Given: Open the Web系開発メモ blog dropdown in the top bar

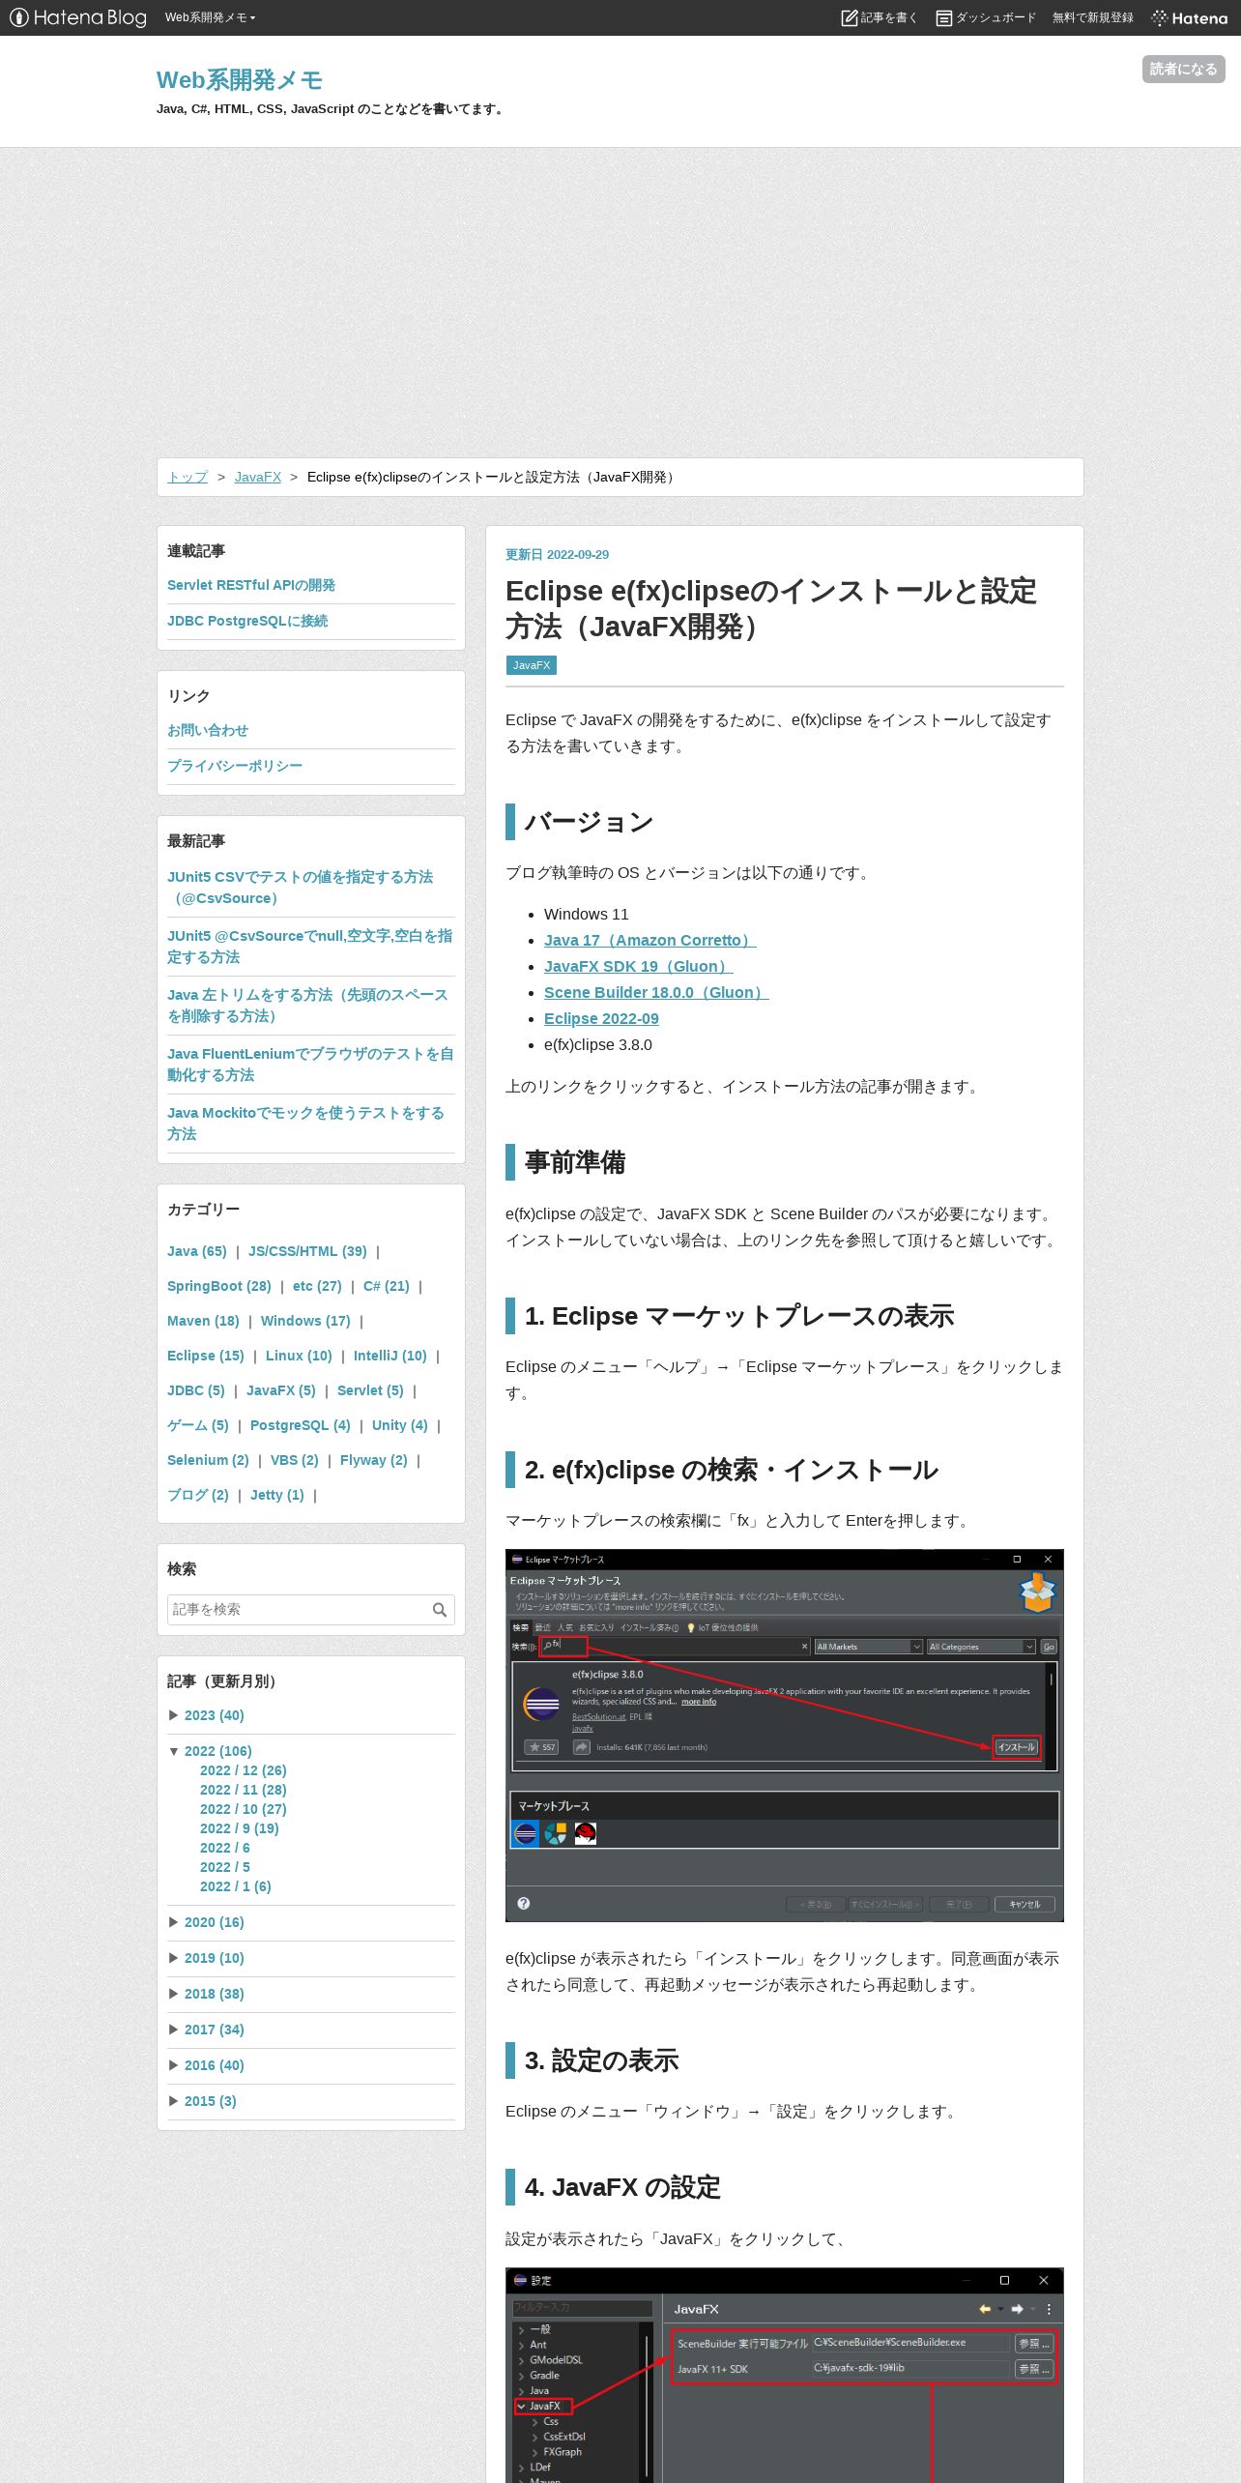Looking at the screenshot, I should coord(210,17).
